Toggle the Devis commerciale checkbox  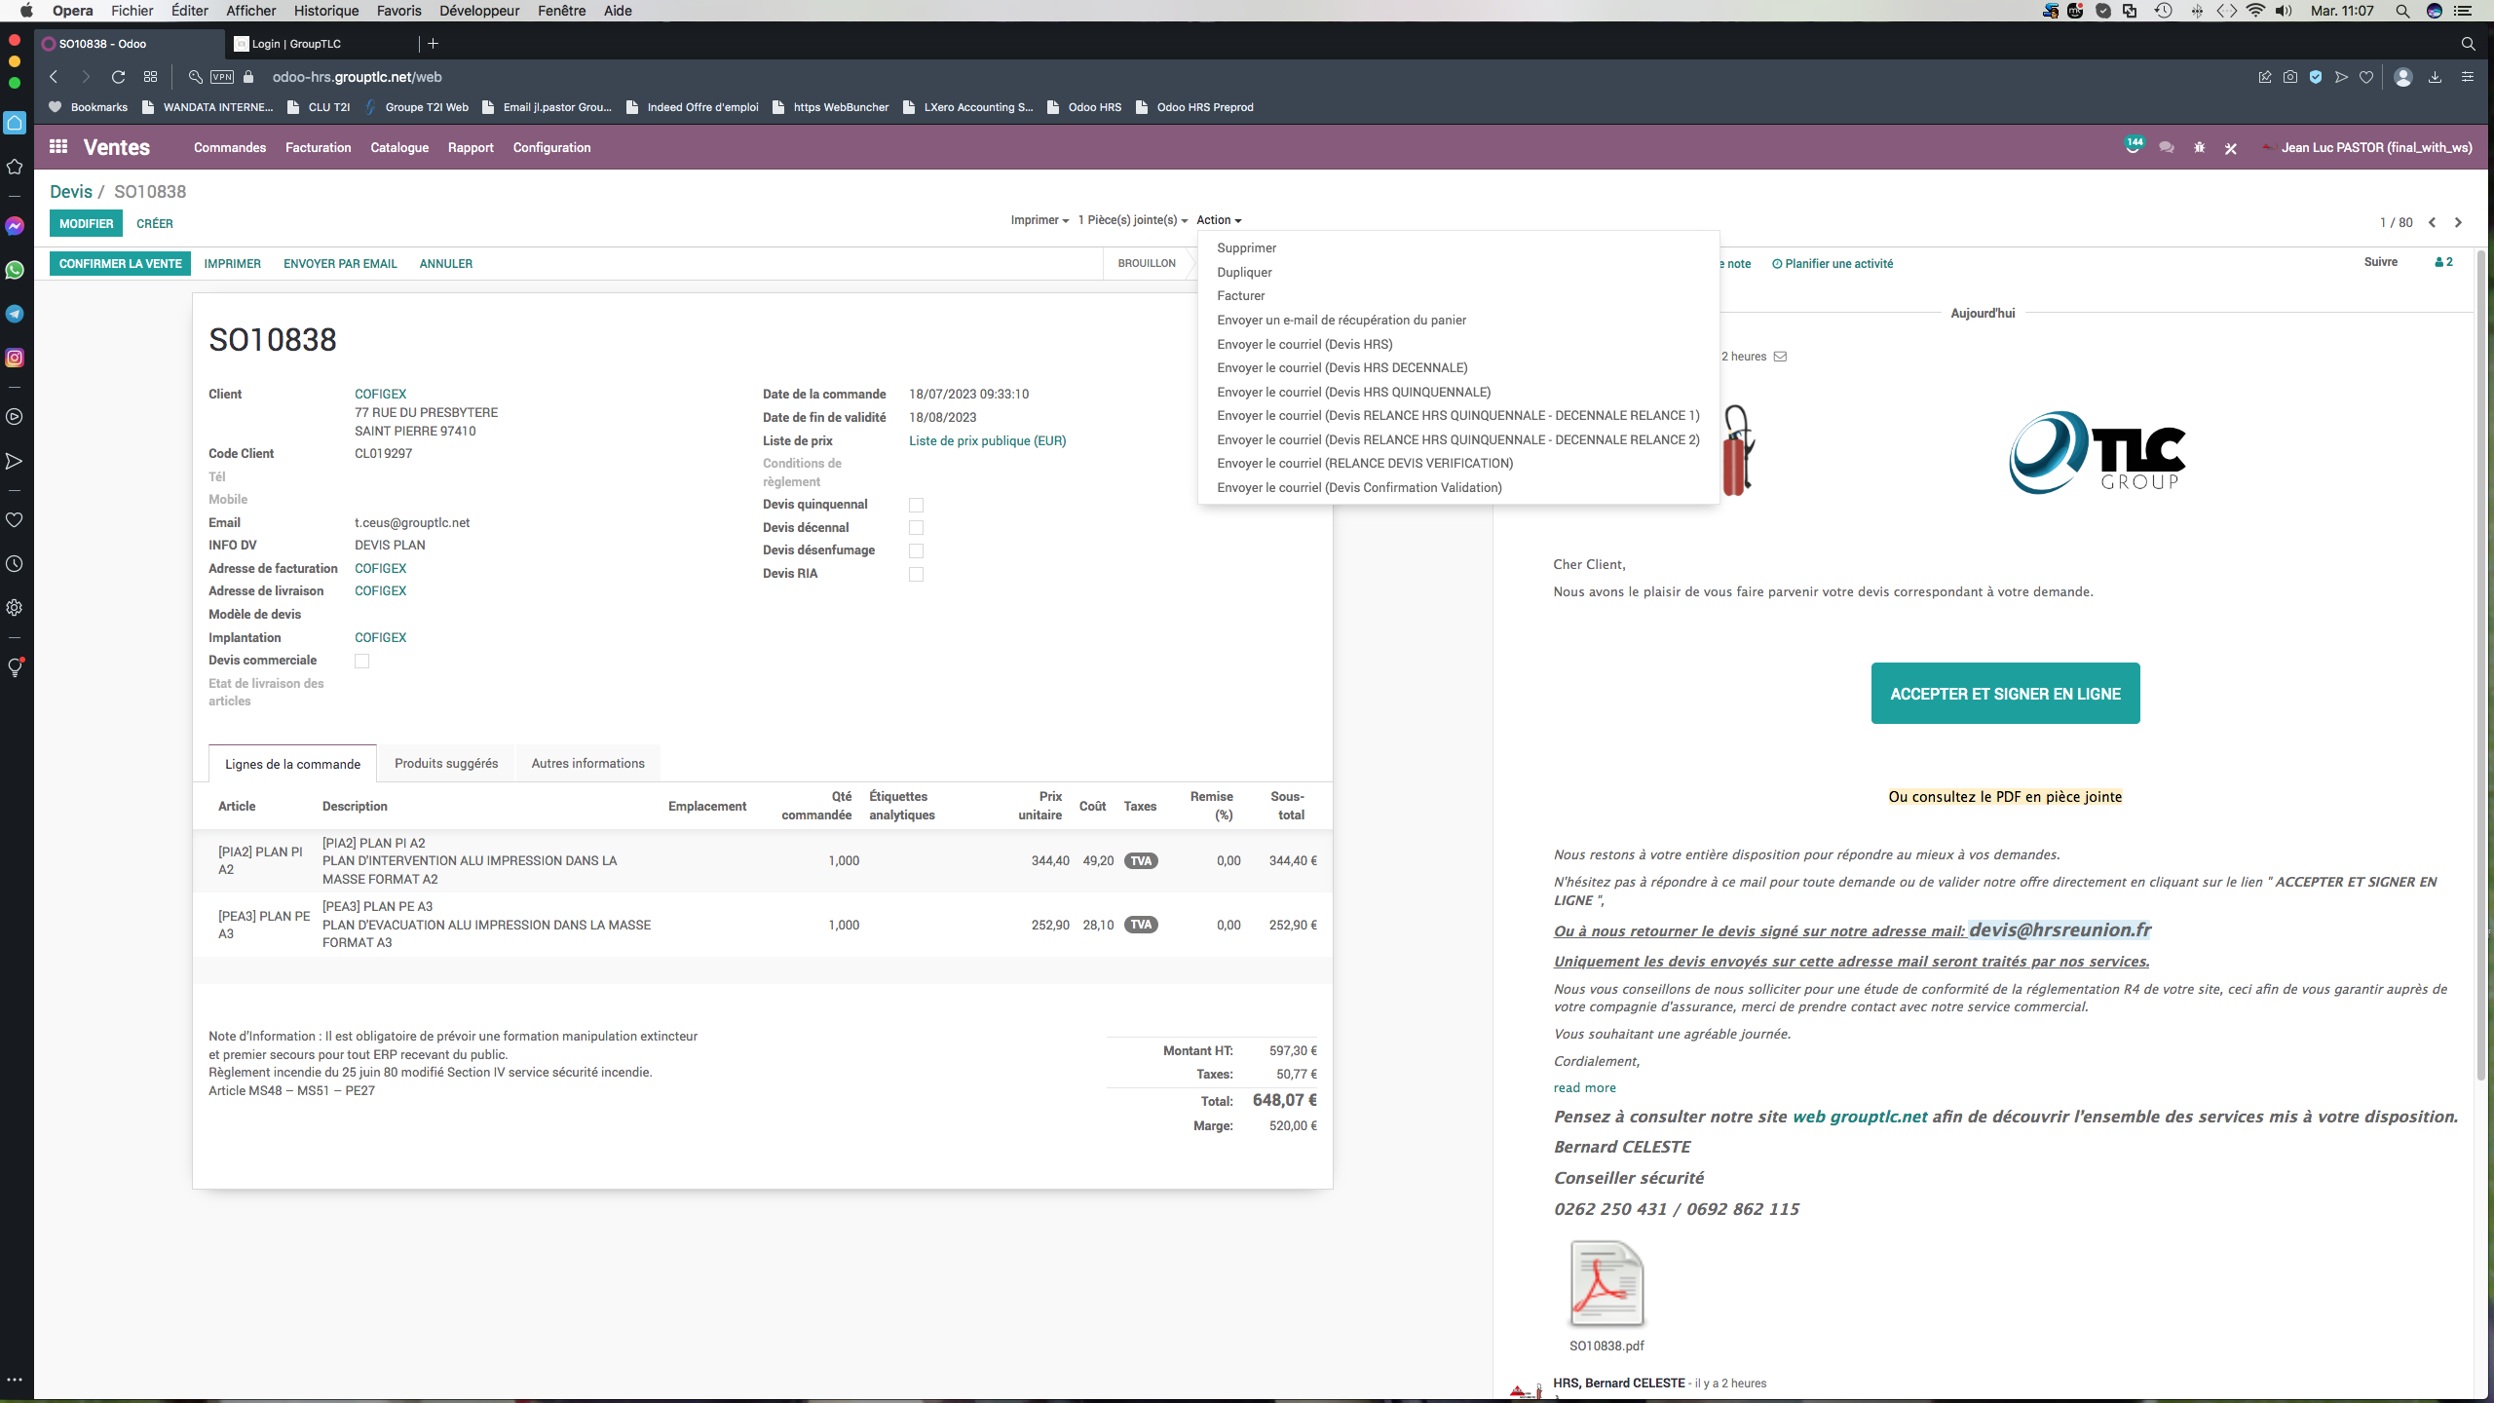(x=361, y=661)
